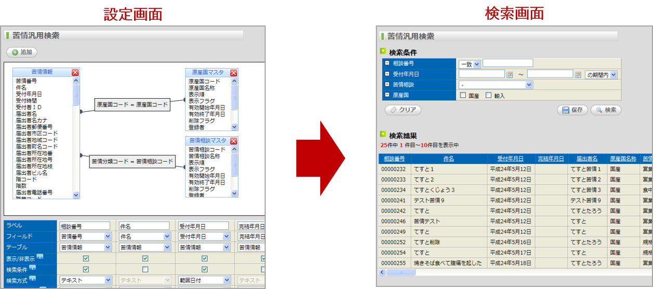Toggle 検索条件 checkbox for 受付年月日 column
This screenshot has height=289, width=653.
[x=204, y=269]
